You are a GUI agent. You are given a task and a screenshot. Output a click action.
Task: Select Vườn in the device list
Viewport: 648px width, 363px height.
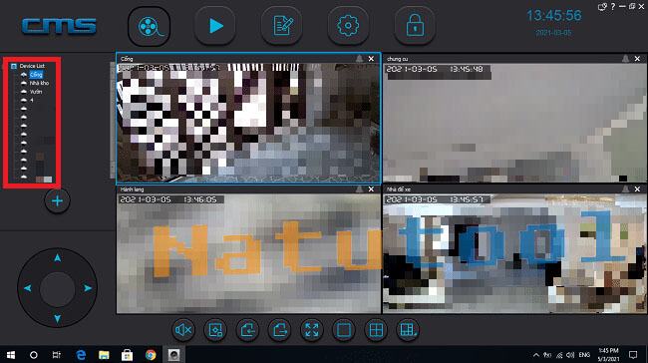click(36, 92)
